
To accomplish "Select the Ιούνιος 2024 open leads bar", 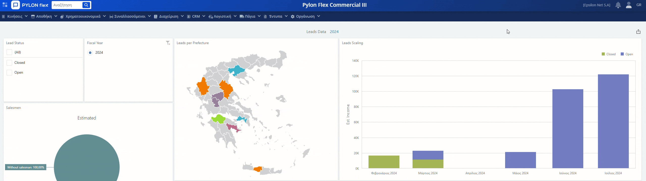I will (x=568, y=129).
